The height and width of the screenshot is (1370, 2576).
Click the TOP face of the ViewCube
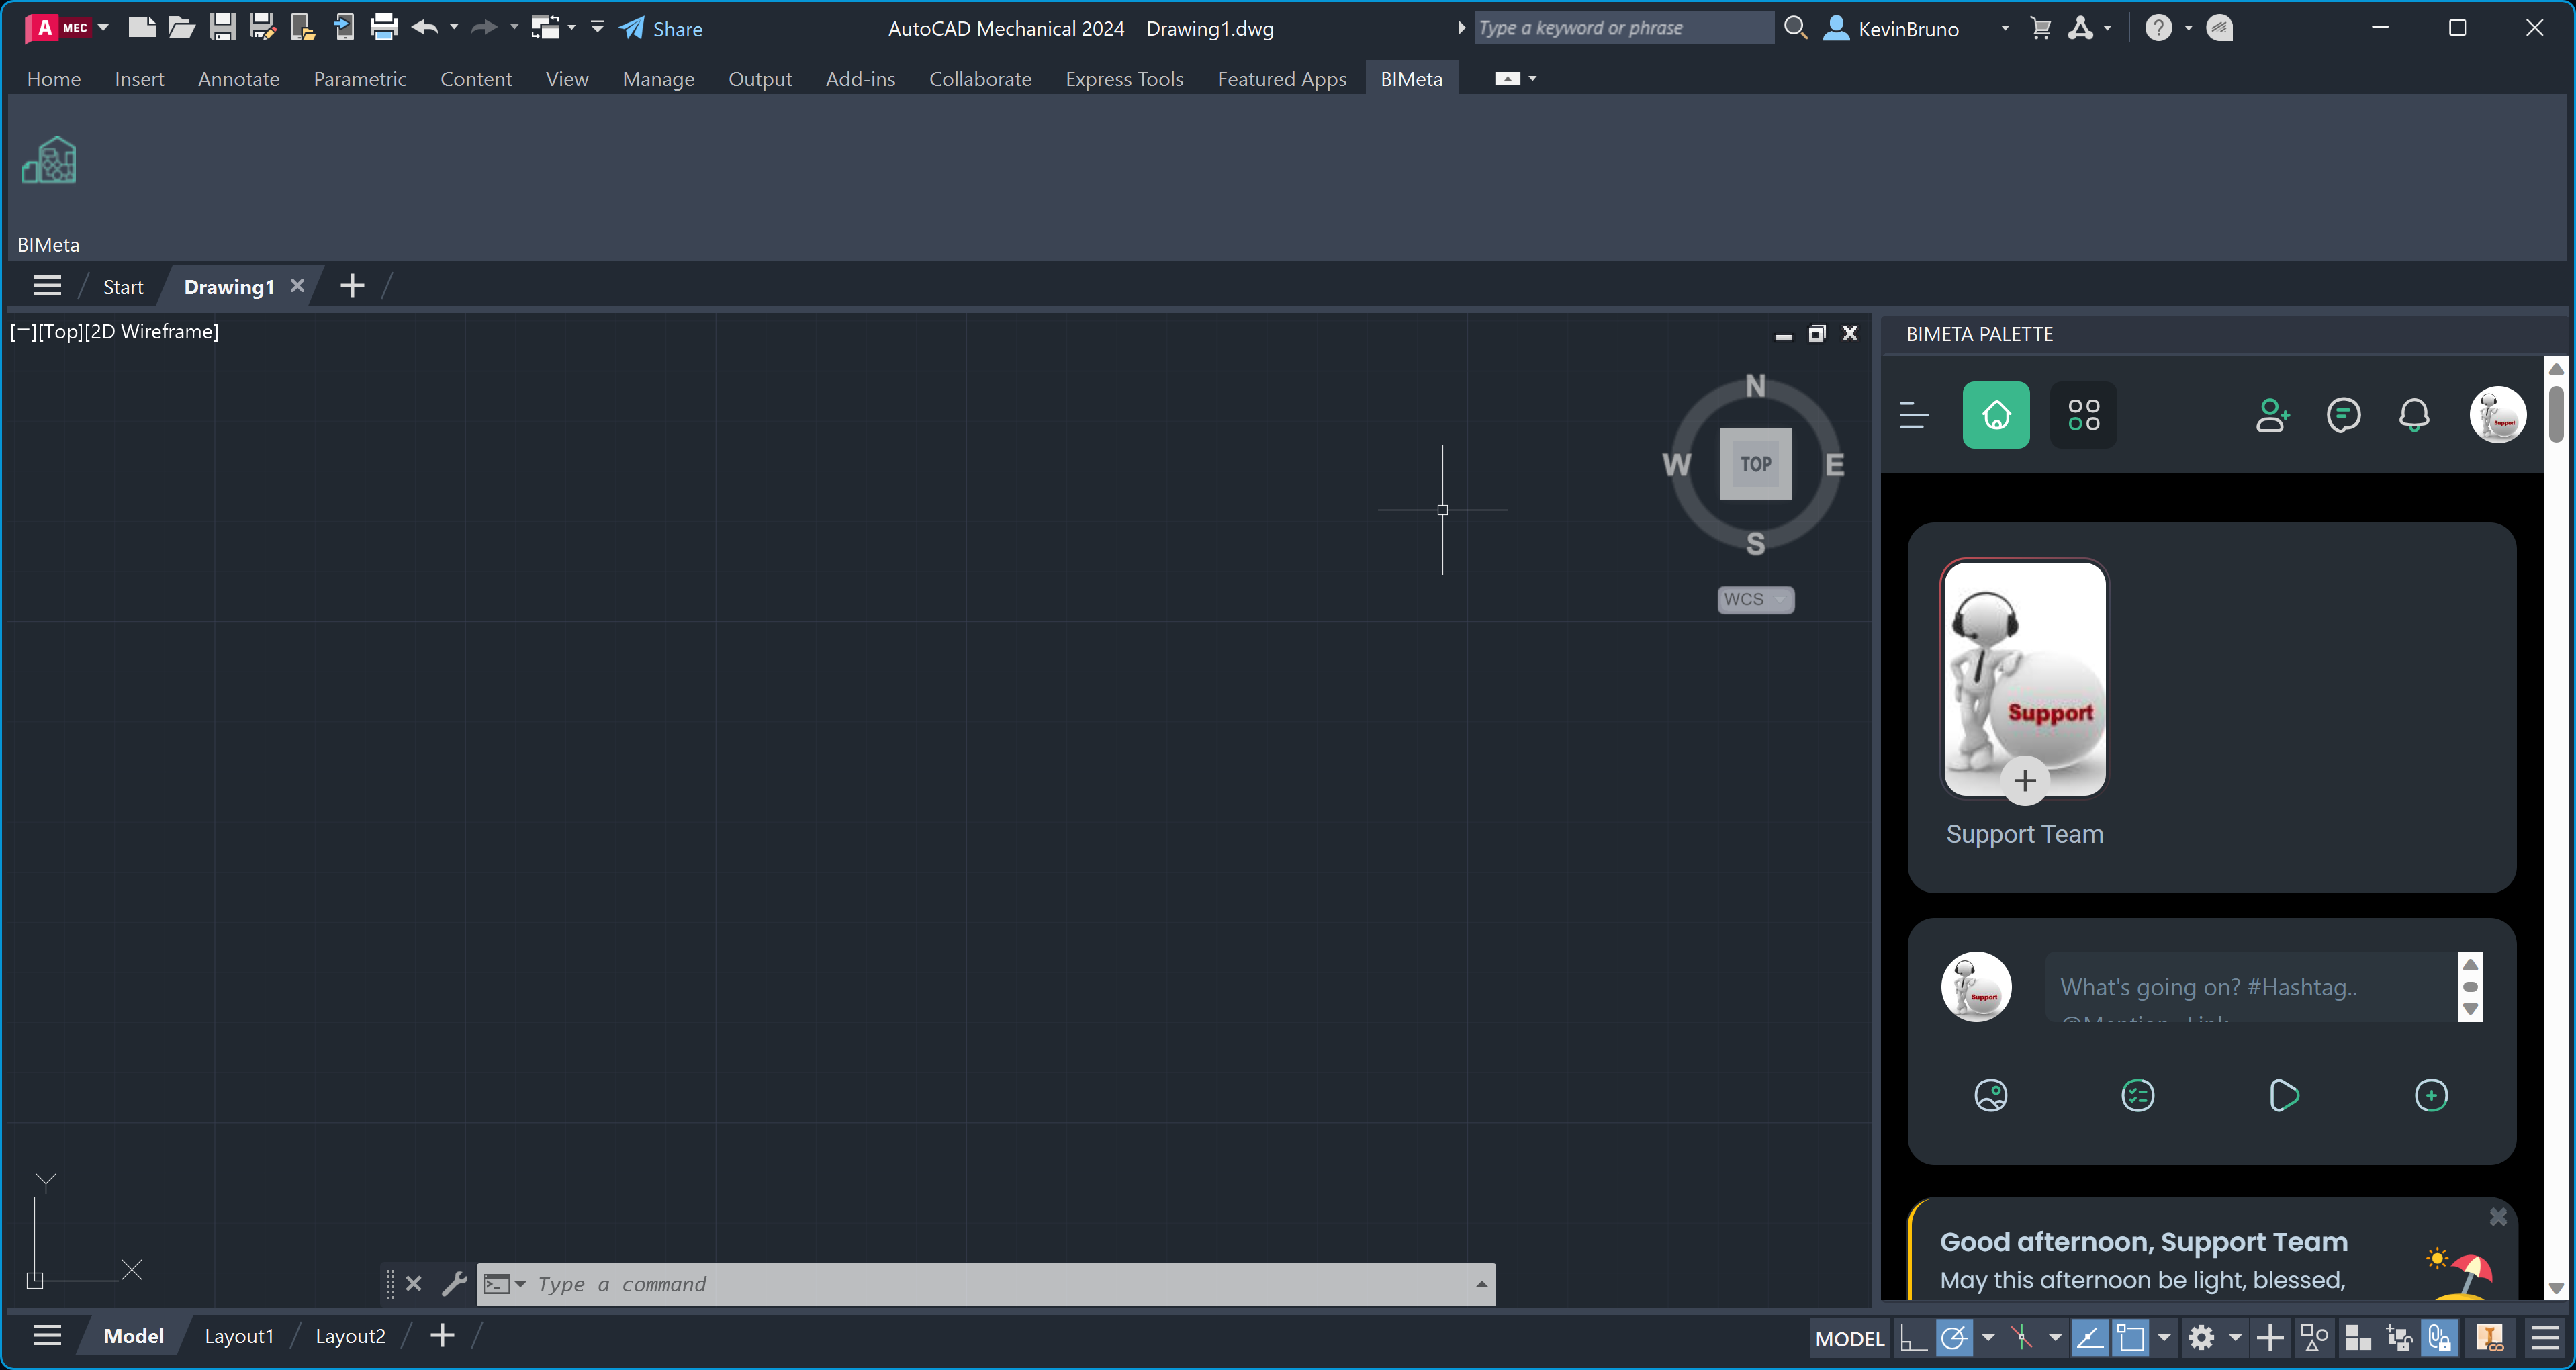point(1755,464)
